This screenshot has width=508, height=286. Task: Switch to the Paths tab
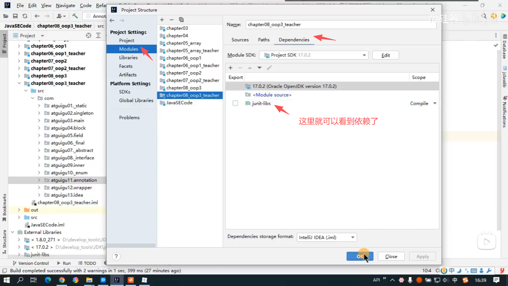pyautogui.click(x=264, y=40)
